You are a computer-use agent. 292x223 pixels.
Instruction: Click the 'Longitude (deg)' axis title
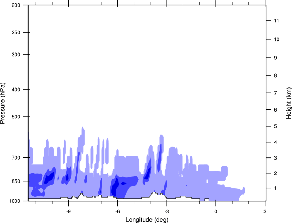(147, 220)
